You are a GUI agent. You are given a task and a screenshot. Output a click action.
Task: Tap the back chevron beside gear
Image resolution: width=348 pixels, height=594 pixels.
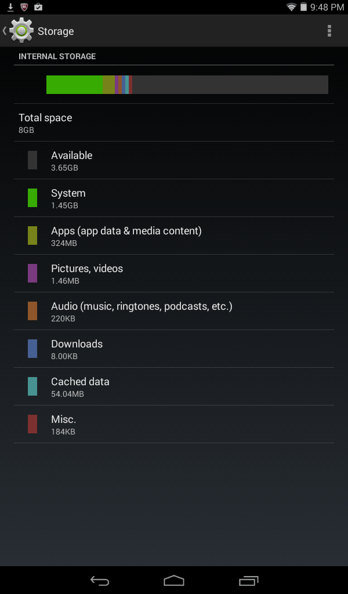click(x=5, y=31)
